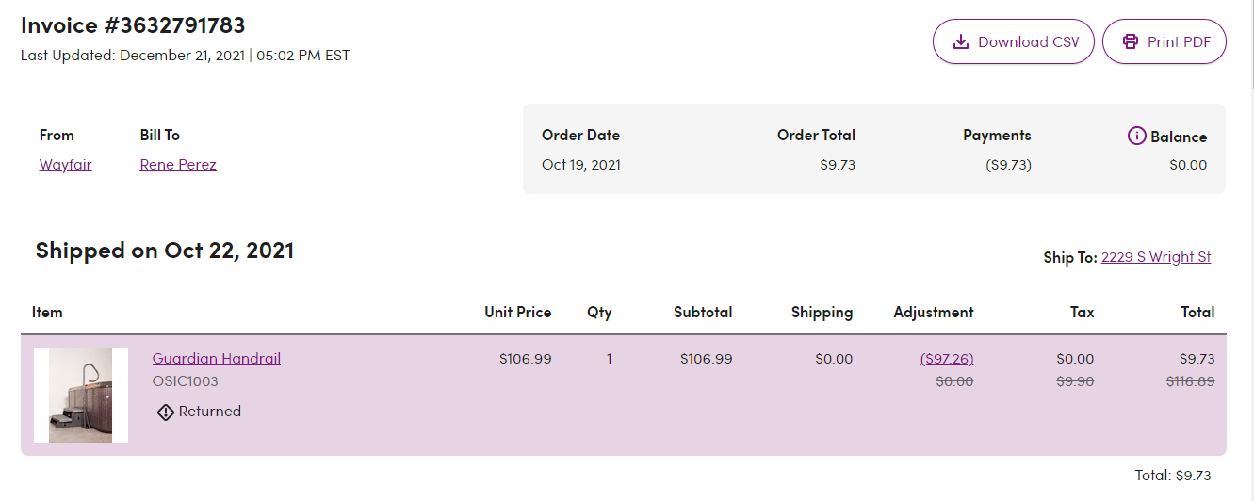Image resolution: width=1254 pixels, height=501 pixels.
Task: Print the invoice as PDF
Action: 1164,41
